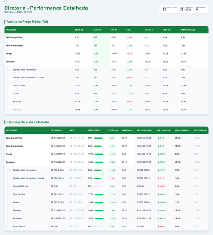This screenshot has width=213, height=235.
Task: Click the green up % AA badge for Leite Pasteurizado
Action: click(x=130, y=46)
